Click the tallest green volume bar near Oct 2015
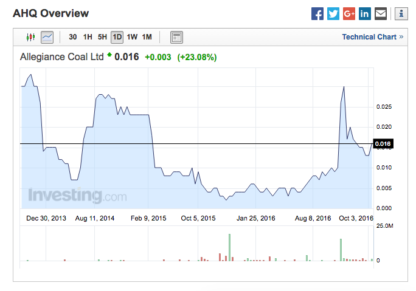Image resolution: width=416 pixels, height=291 pixels. [x=229, y=247]
